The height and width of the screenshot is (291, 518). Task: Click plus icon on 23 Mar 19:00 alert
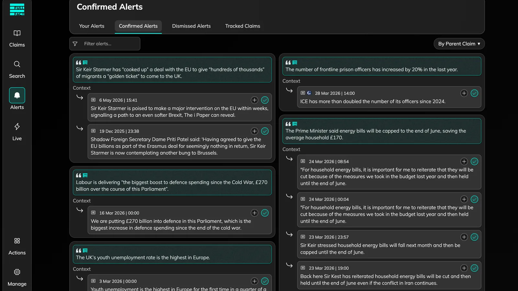point(464,268)
